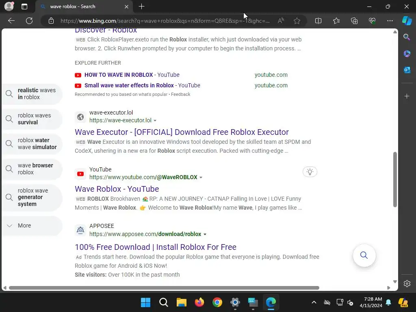The width and height of the screenshot is (416, 312).
Task: Activate Read aloud icon in address bar
Action: click(281, 21)
